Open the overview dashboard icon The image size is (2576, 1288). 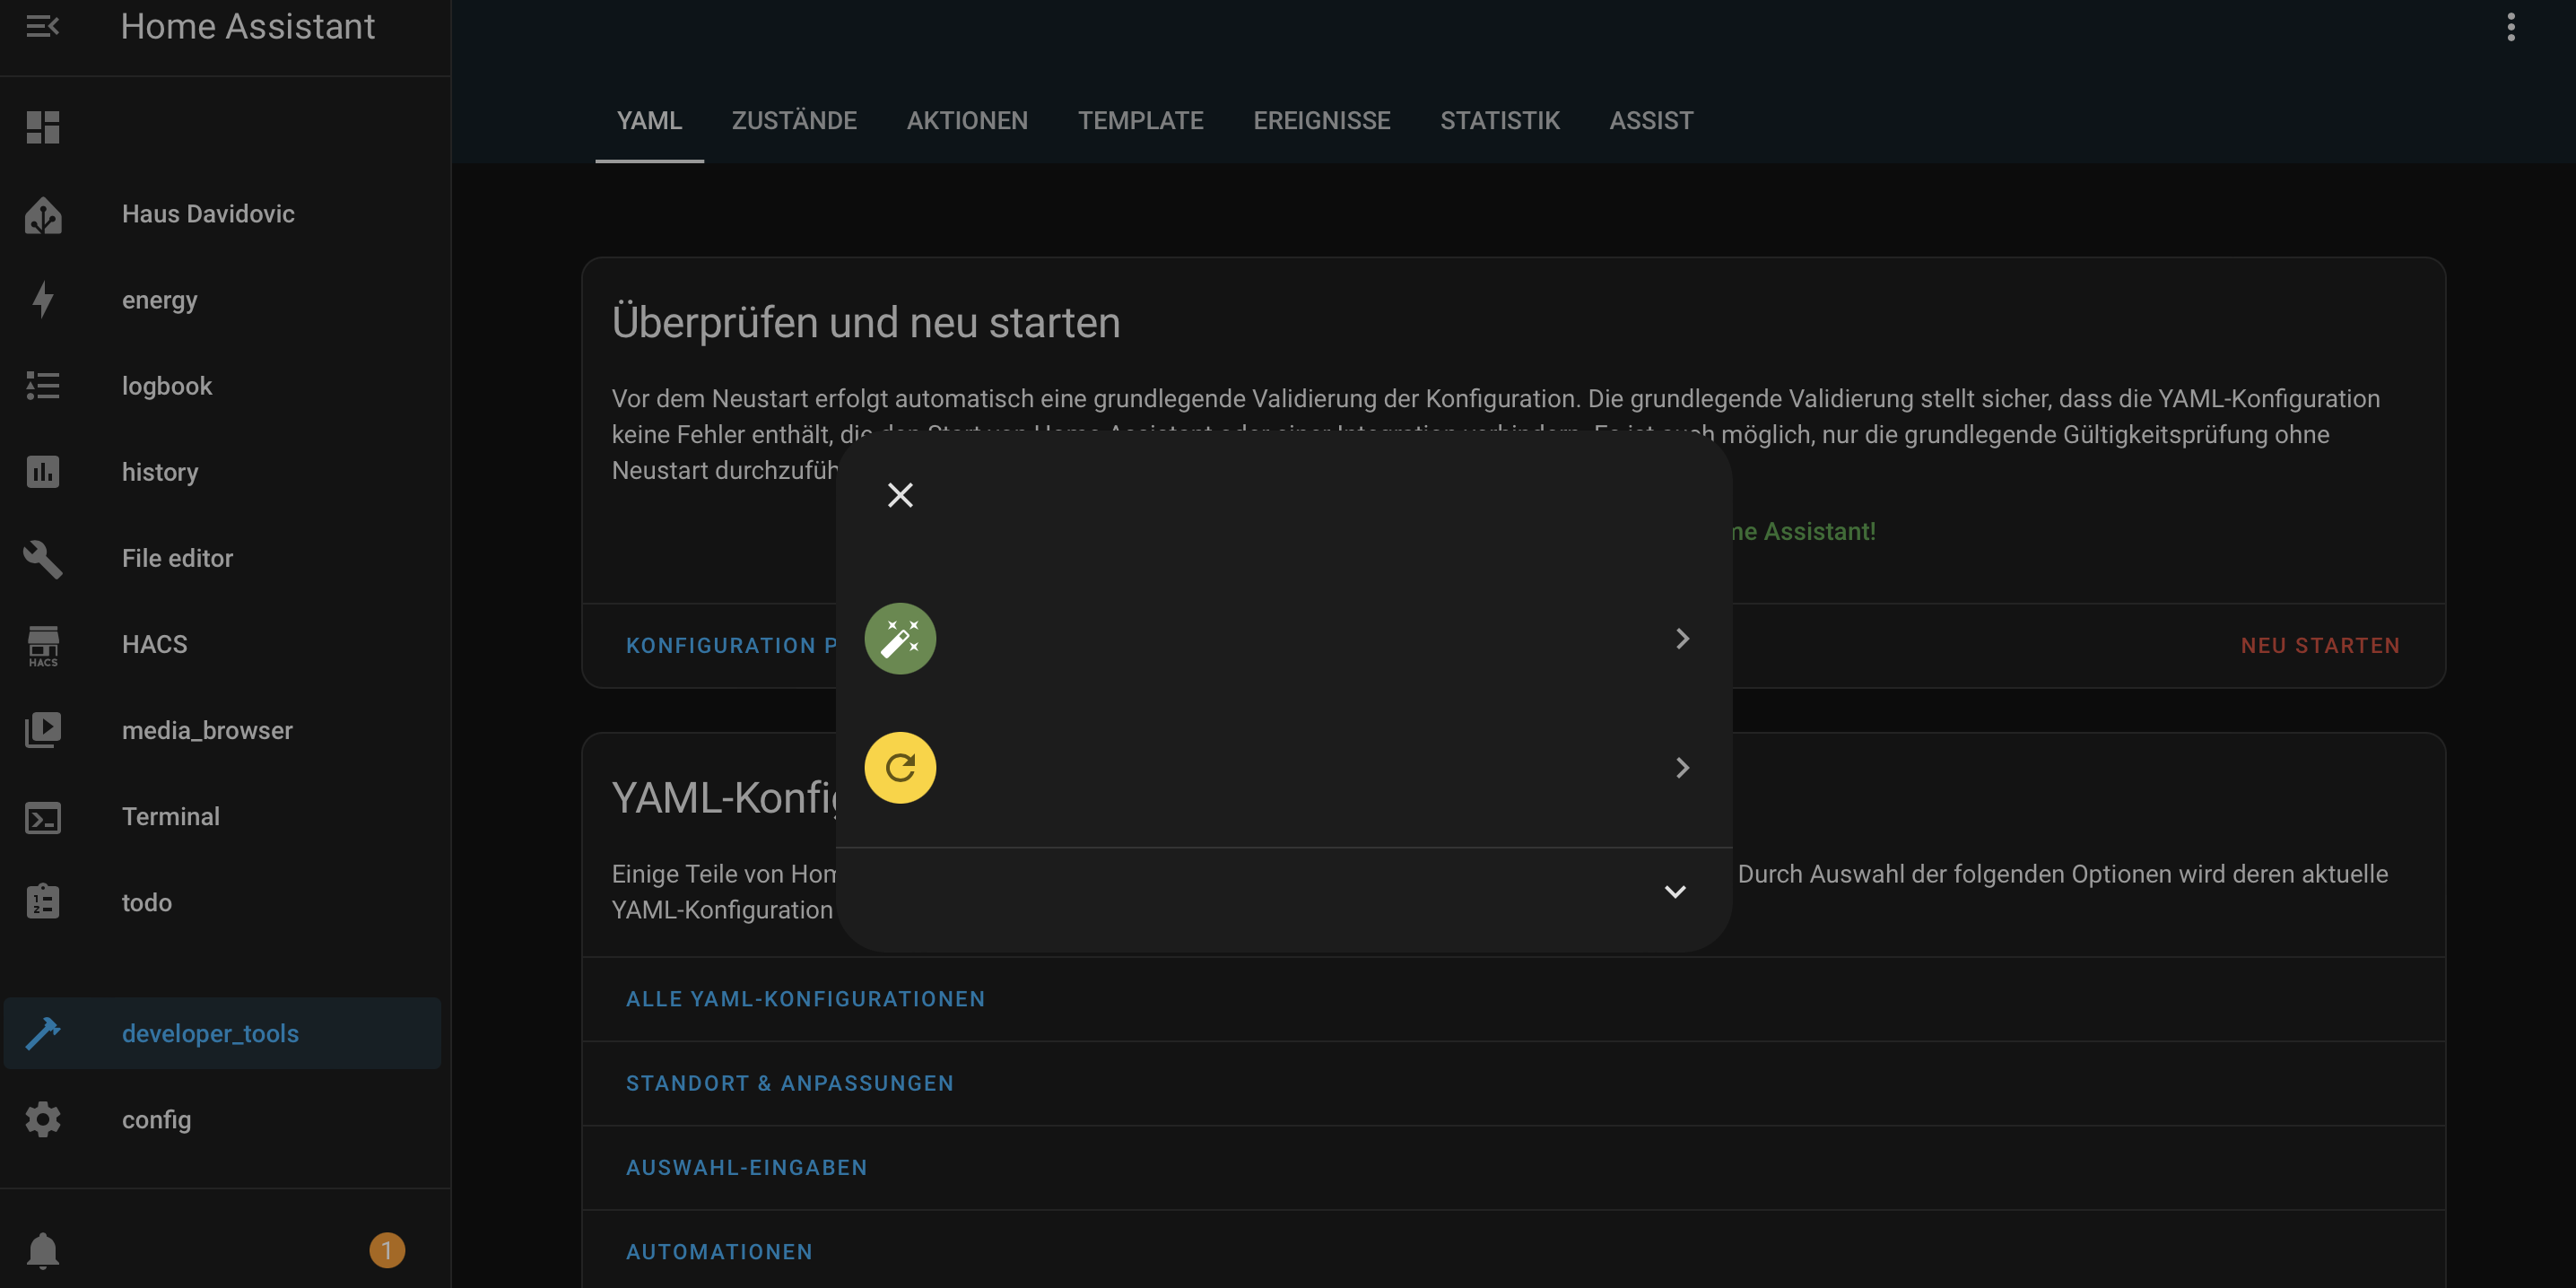tap(43, 127)
